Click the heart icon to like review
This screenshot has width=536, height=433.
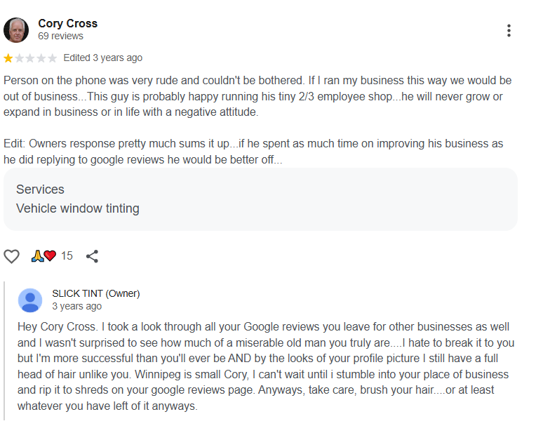12,256
